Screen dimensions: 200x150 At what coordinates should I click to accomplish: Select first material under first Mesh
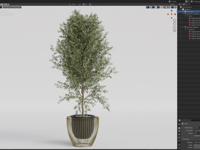coord(194,18)
